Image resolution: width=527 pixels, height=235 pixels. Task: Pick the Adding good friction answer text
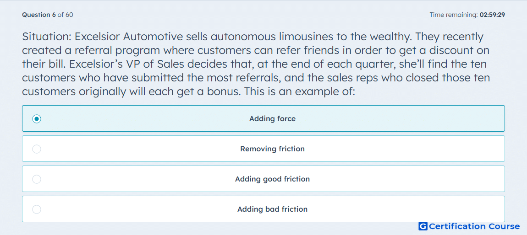pos(272,179)
